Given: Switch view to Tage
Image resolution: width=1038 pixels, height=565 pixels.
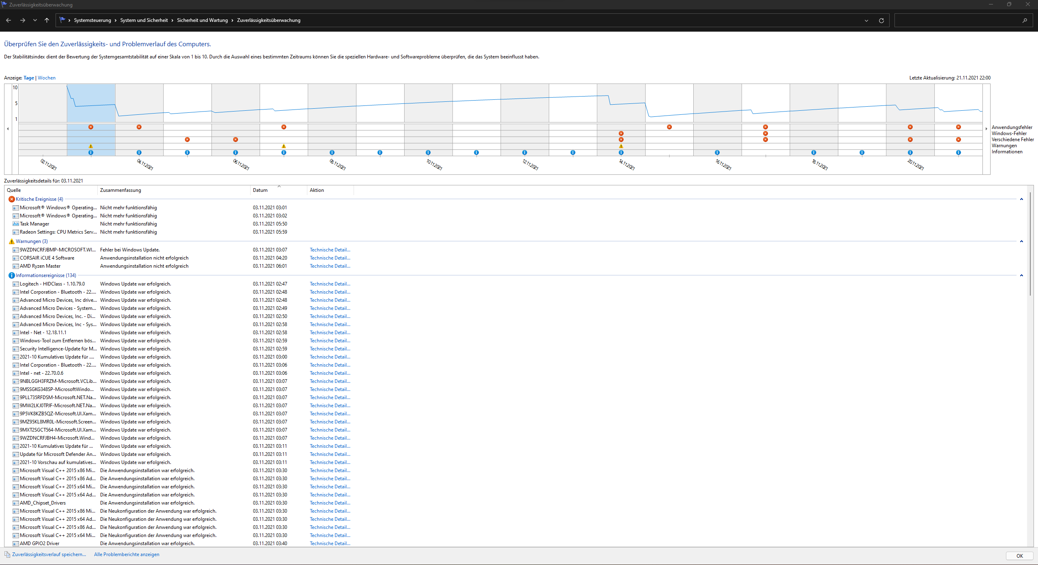Looking at the screenshot, I should [x=29, y=78].
